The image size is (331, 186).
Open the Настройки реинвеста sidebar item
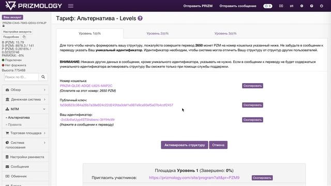[25, 157]
